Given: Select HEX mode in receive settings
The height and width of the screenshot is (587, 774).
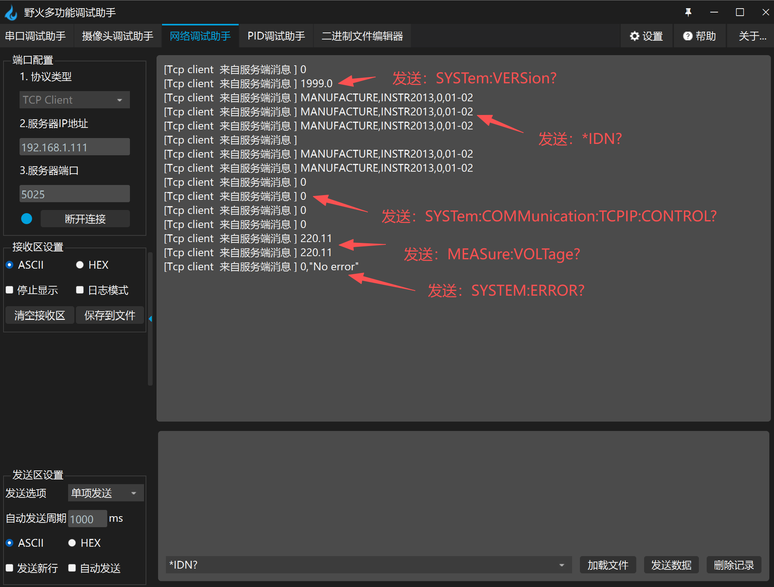Looking at the screenshot, I should [x=80, y=265].
